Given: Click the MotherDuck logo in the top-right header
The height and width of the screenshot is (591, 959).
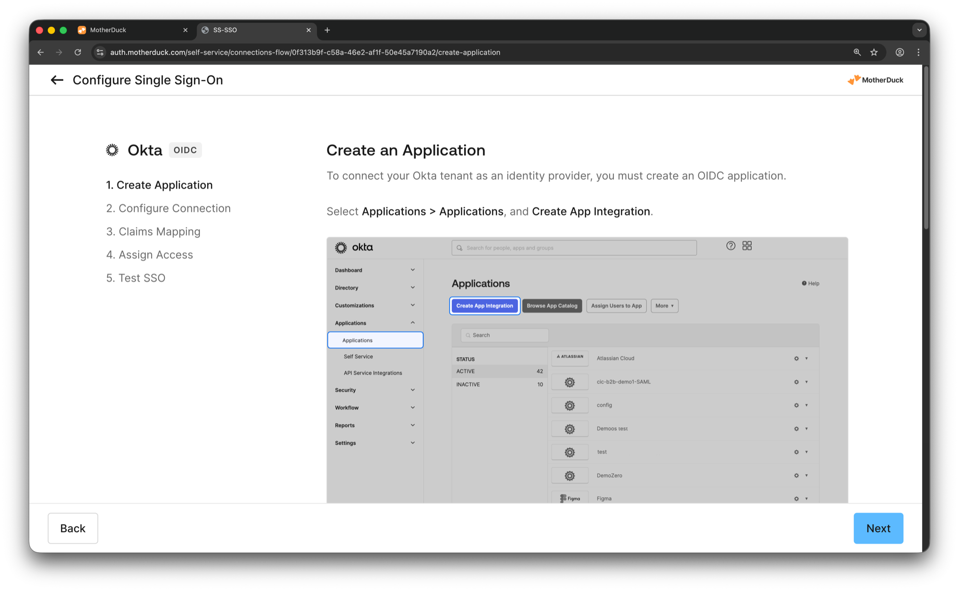Looking at the screenshot, I should click(875, 80).
